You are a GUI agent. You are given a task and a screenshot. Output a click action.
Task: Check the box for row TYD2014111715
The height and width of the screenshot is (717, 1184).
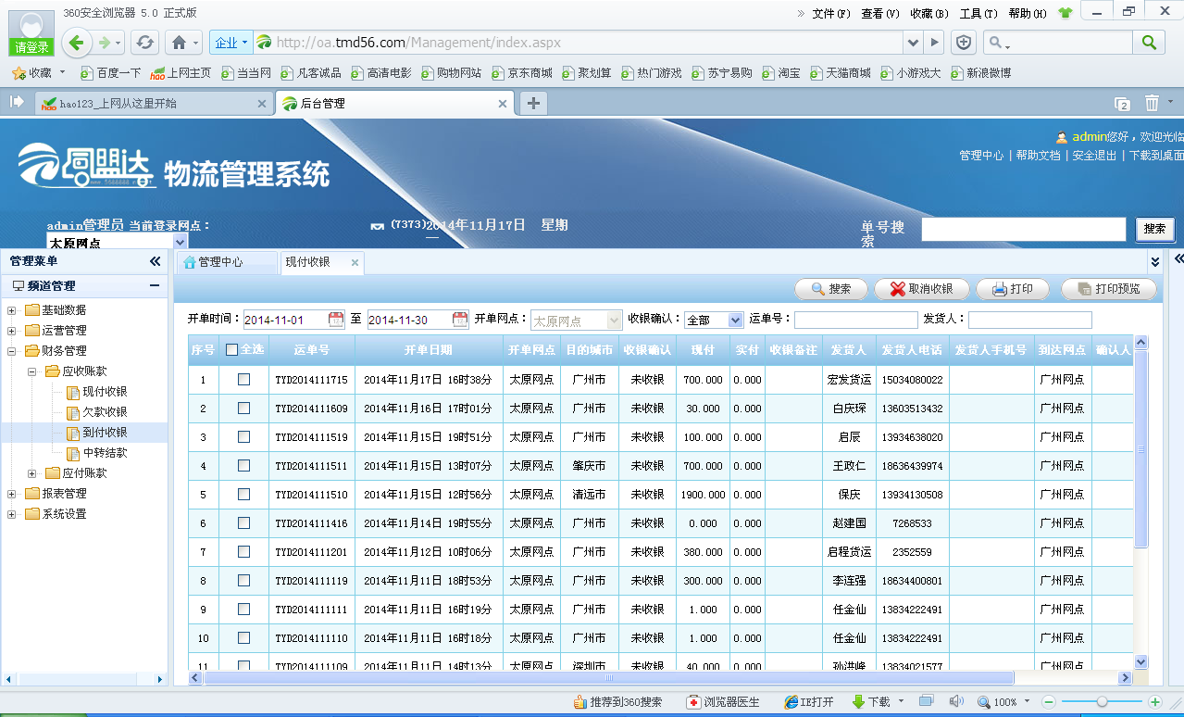pos(243,379)
